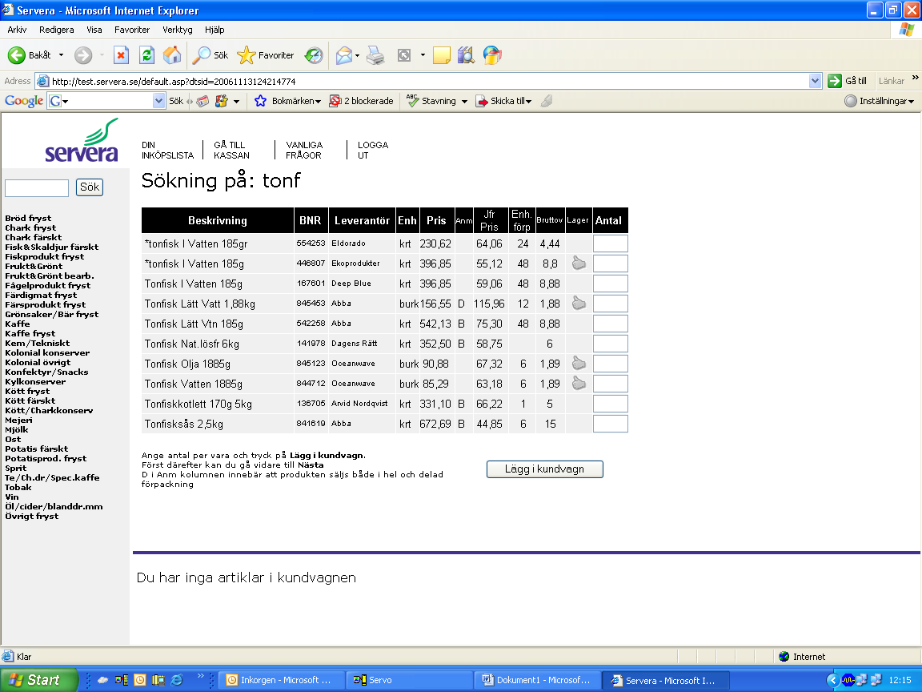Click thumbs-up icon for Tonfisk Olja 1885g
This screenshot has width=922, height=692.
(579, 363)
